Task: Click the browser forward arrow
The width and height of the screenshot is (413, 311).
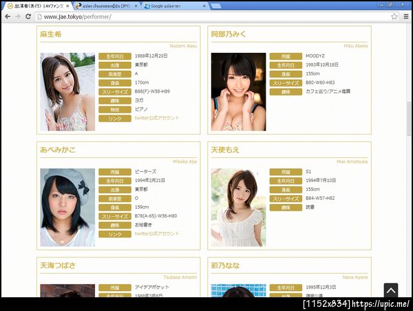Action: [18, 16]
